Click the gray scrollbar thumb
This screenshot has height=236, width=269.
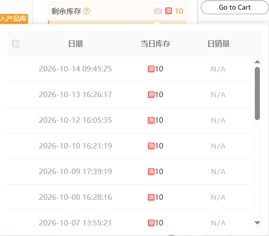[257, 93]
